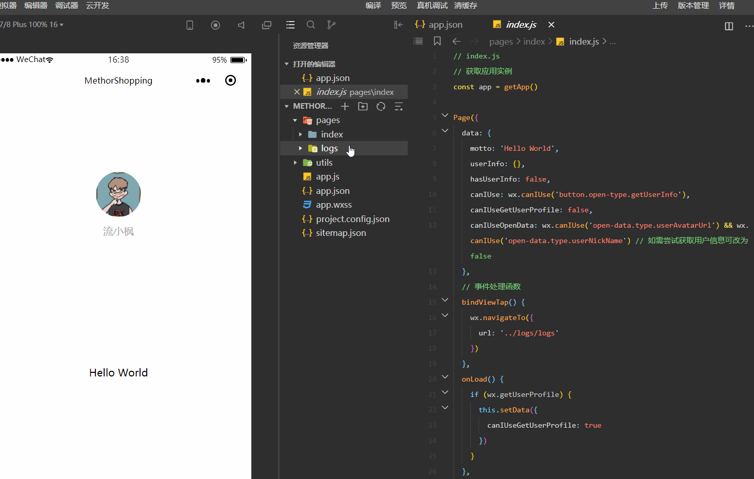Open 版本管理 version management
This screenshot has height=479, width=754.
pyautogui.click(x=693, y=6)
